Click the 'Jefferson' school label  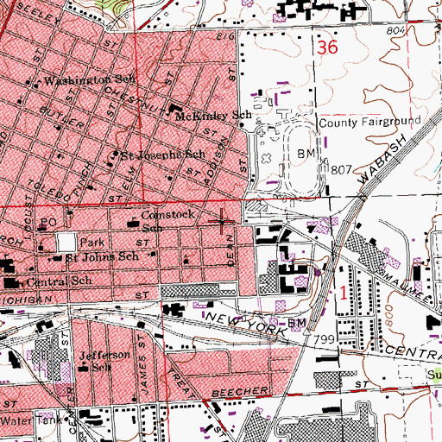tap(104, 355)
